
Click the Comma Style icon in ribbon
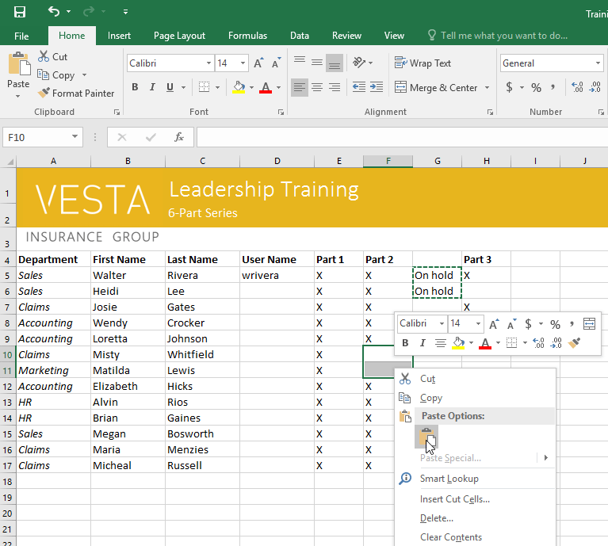(555, 87)
